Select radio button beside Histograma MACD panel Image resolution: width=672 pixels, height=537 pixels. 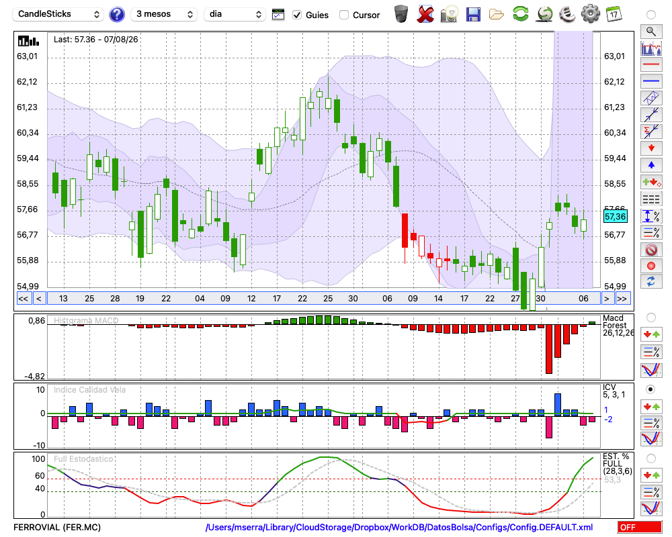pos(651,318)
